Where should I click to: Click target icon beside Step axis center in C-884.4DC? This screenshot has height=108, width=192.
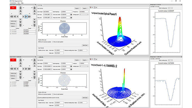(71, 69)
